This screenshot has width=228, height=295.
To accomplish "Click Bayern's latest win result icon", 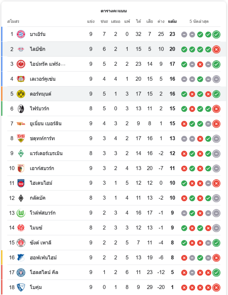I will coord(216,34).
